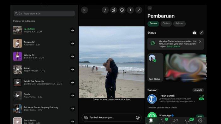Image resolution: width=221 pixels, height=124 pixels.
Task: Create a text status with pencil icon
Action: [201, 33]
